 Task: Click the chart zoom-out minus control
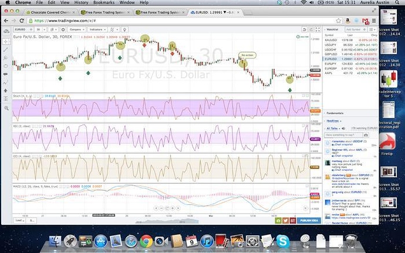tap(161, 208)
